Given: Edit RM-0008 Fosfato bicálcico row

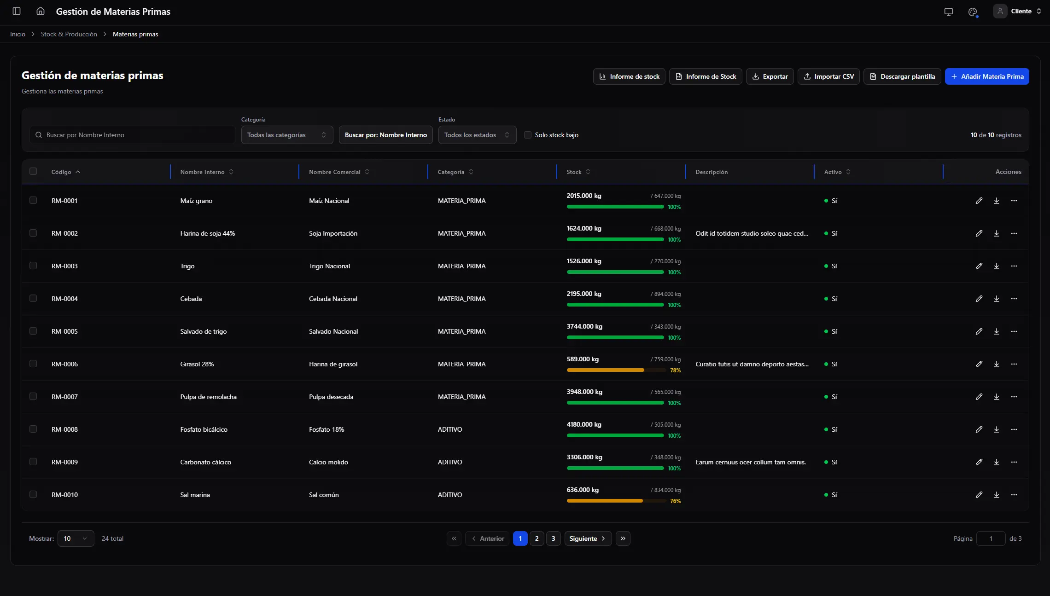Looking at the screenshot, I should [979, 429].
